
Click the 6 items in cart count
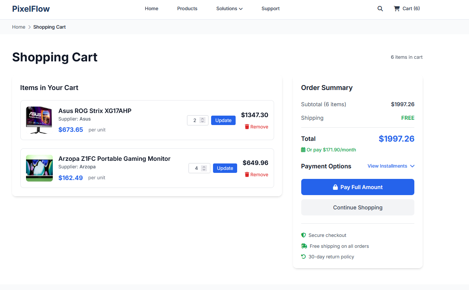pos(407,57)
